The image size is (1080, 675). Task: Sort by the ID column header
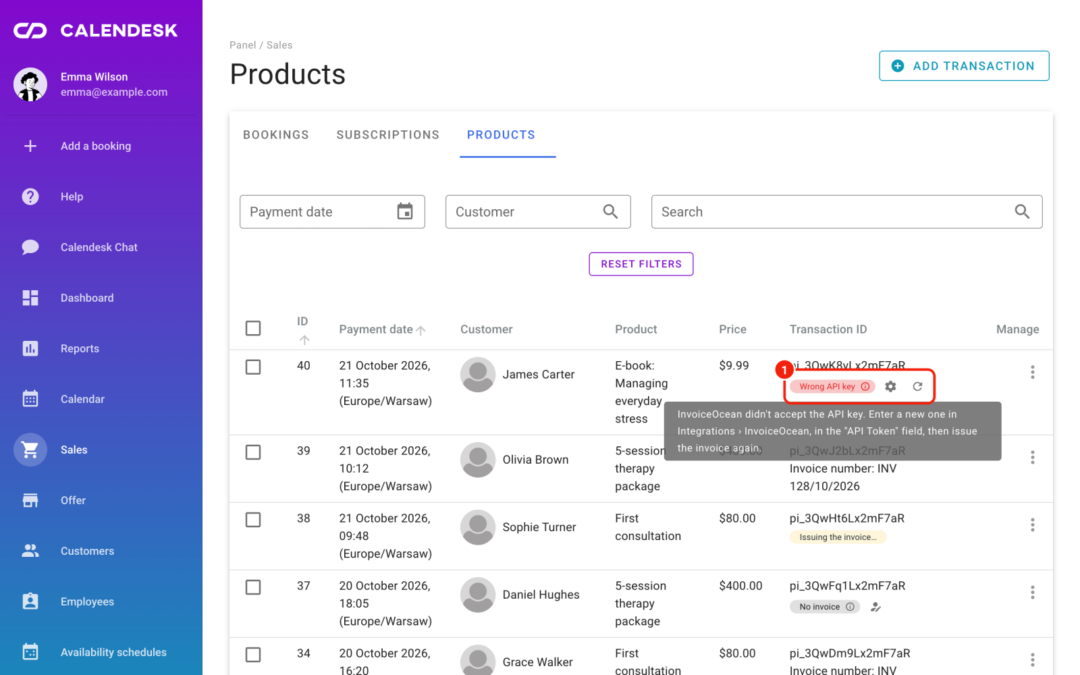pos(303,329)
